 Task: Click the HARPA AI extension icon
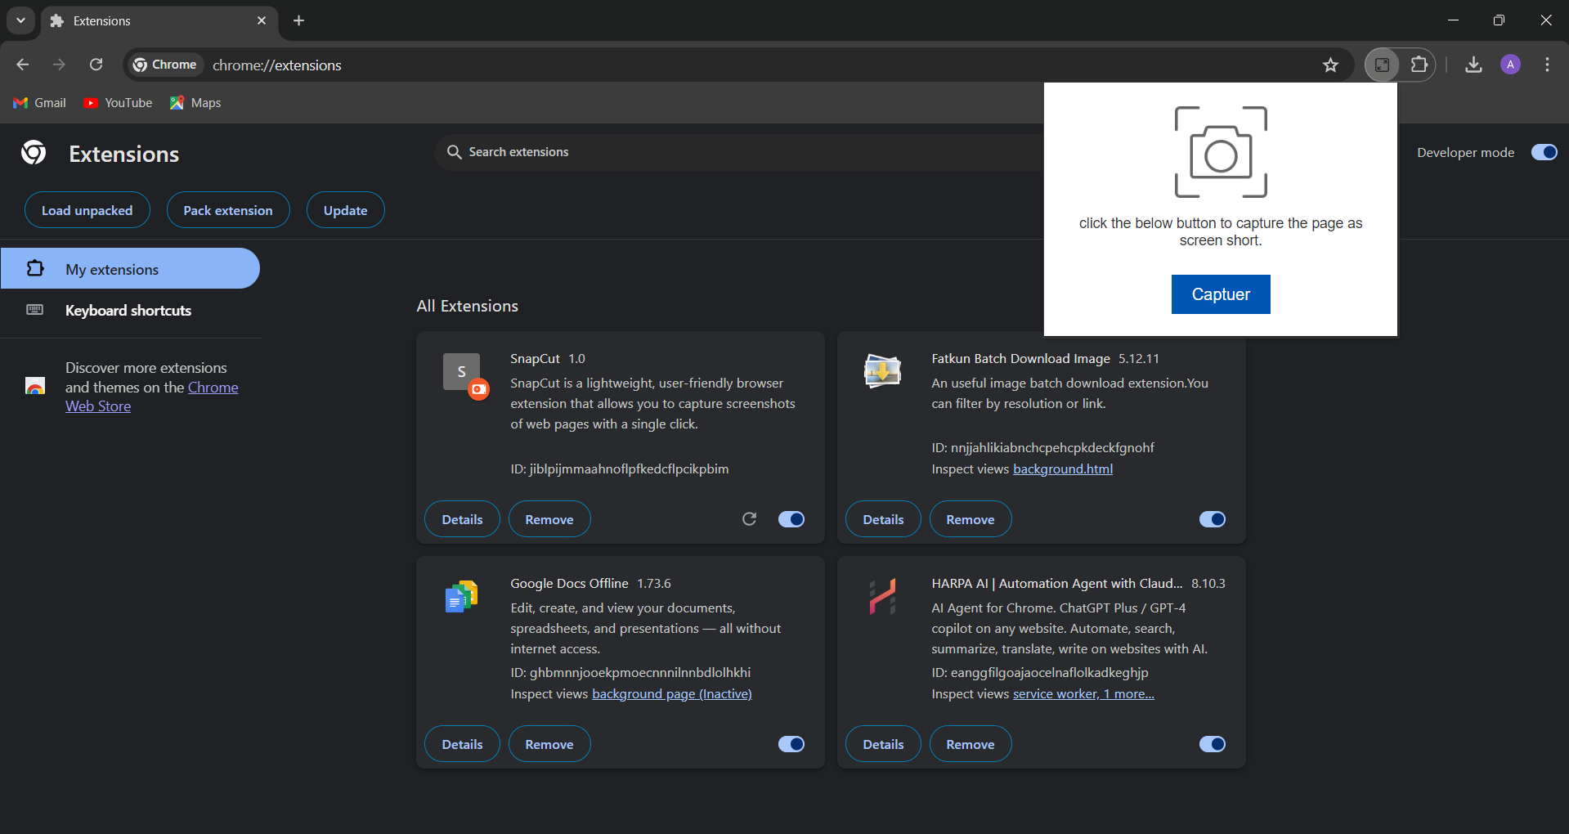(882, 597)
